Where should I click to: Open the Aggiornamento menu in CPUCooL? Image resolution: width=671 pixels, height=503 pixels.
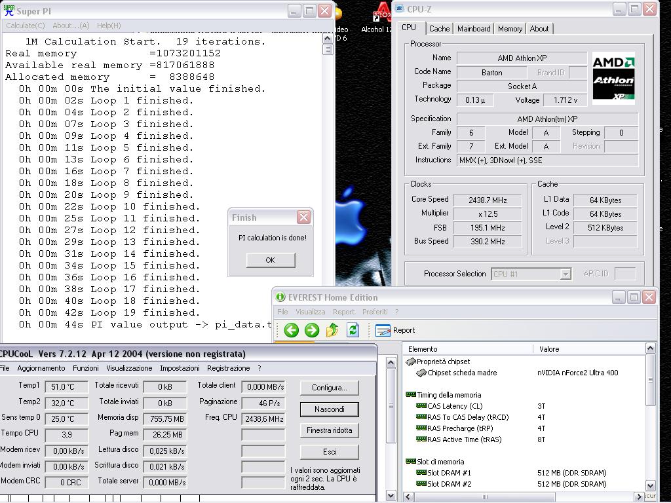[x=41, y=368]
